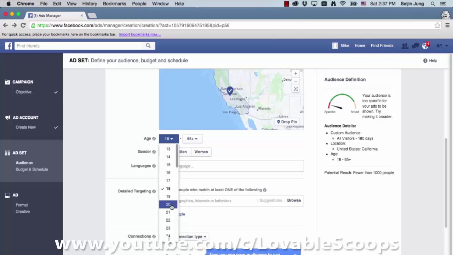The image size is (453, 255).
Task: Click the info icon next to Connections
Action: click(154, 236)
